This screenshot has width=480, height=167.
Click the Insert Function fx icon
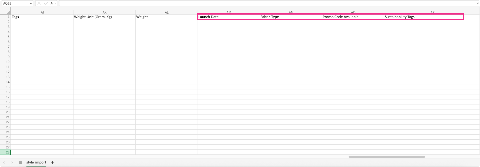[x=52, y=3]
